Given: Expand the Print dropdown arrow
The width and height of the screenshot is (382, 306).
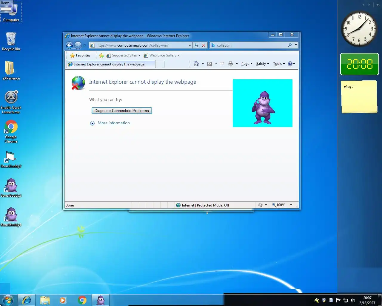Looking at the screenshot, I should pos(237,64).
